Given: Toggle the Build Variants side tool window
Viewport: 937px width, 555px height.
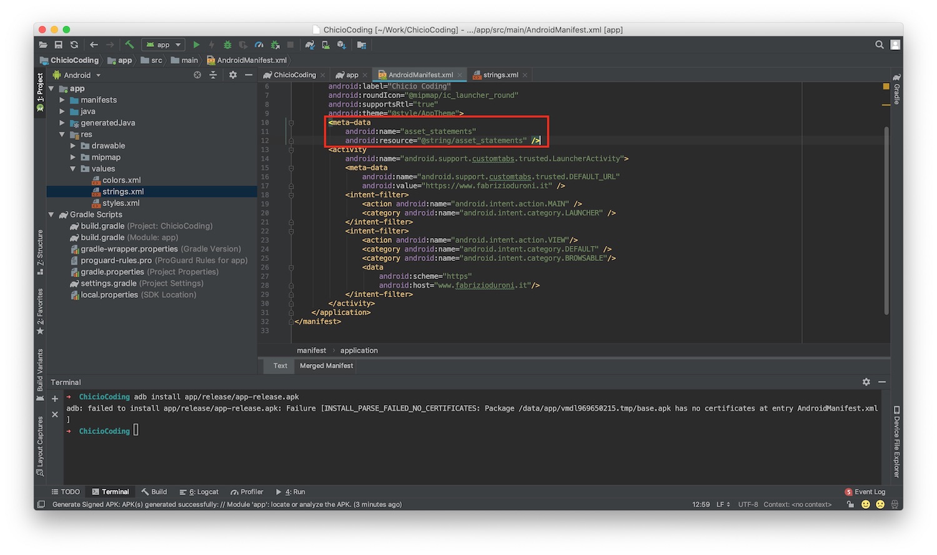Looking at the screenshot, I should (x=40, y=375).
